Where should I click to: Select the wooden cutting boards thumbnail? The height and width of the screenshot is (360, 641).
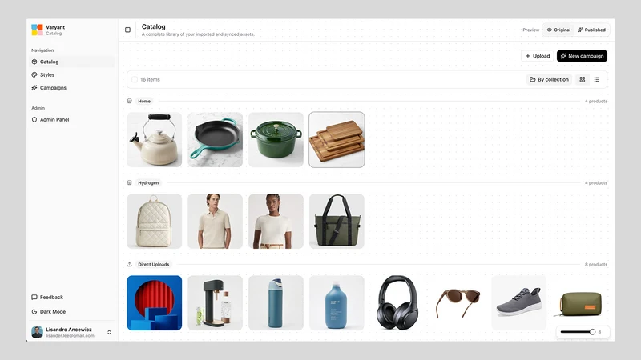(x=337, y=139)
